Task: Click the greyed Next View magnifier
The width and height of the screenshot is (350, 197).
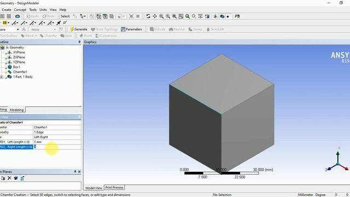Action: pyautogui.click(x=194, y=16)
